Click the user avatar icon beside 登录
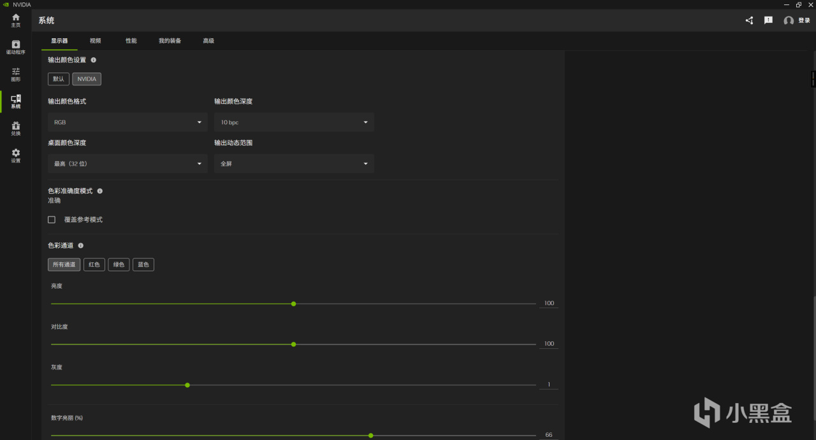This screenshot has height=440, width=816. click(x=789, y=20)
